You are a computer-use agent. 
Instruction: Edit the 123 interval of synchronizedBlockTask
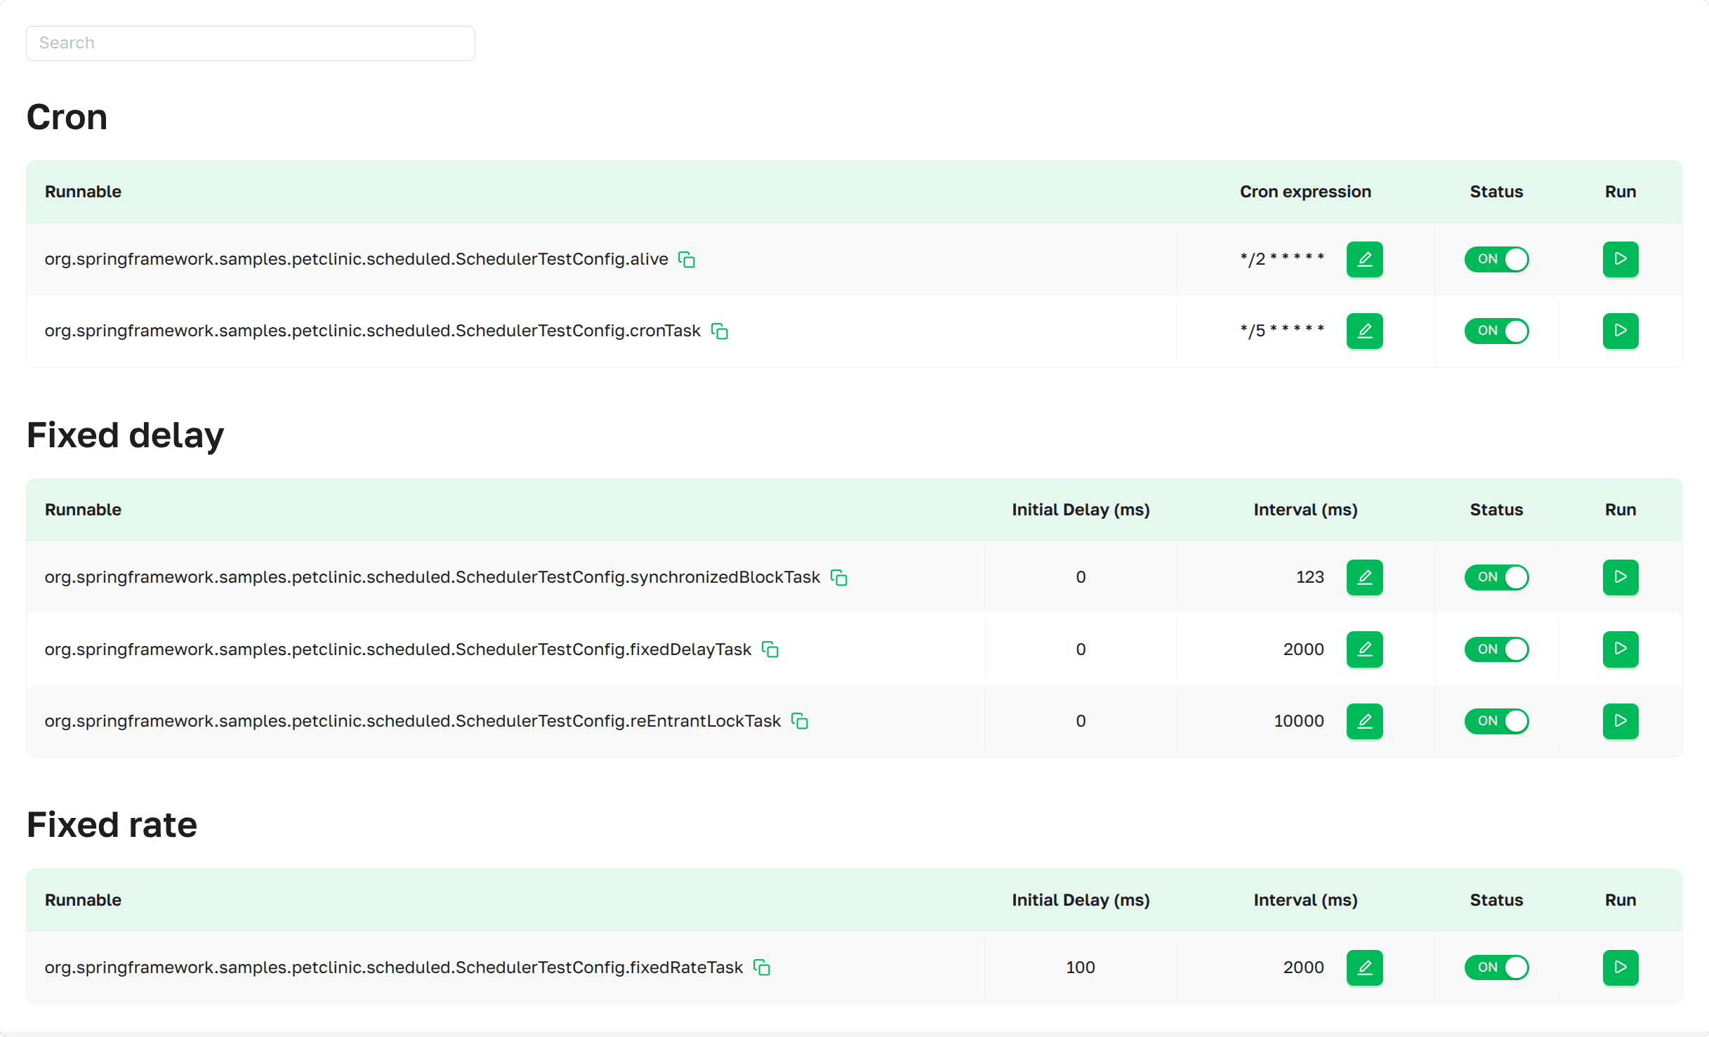1364,578
